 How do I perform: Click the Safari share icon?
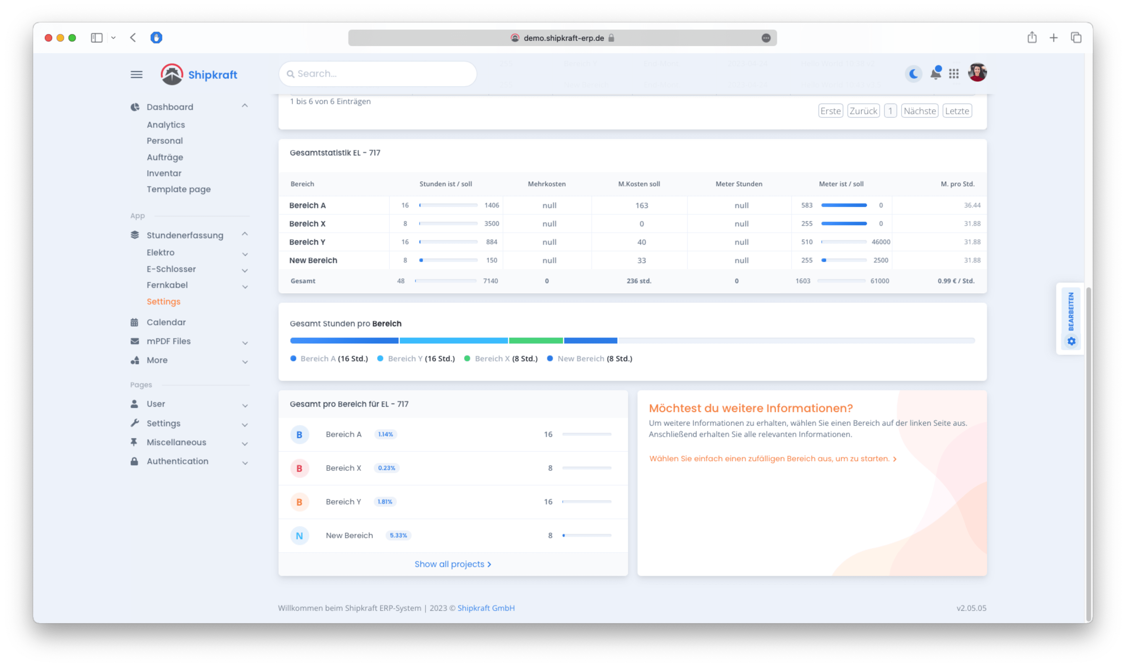click(1032, 37)
